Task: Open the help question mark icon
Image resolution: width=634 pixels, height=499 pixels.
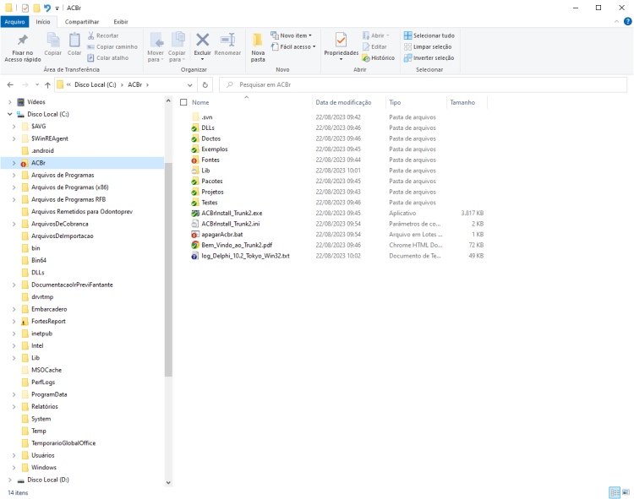Action: click(x=628, y=22)
